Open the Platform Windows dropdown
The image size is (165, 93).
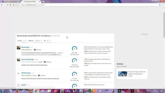[38, 41]
